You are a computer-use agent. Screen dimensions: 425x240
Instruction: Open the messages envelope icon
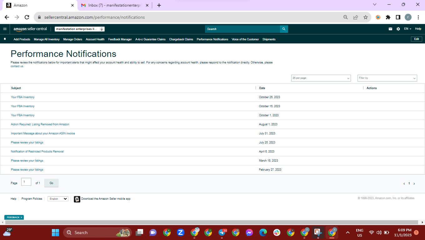tap(390, 29)
